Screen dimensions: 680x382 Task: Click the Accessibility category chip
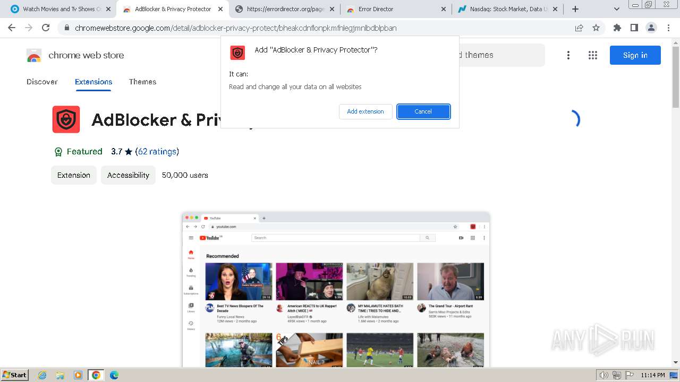(128, 175)
